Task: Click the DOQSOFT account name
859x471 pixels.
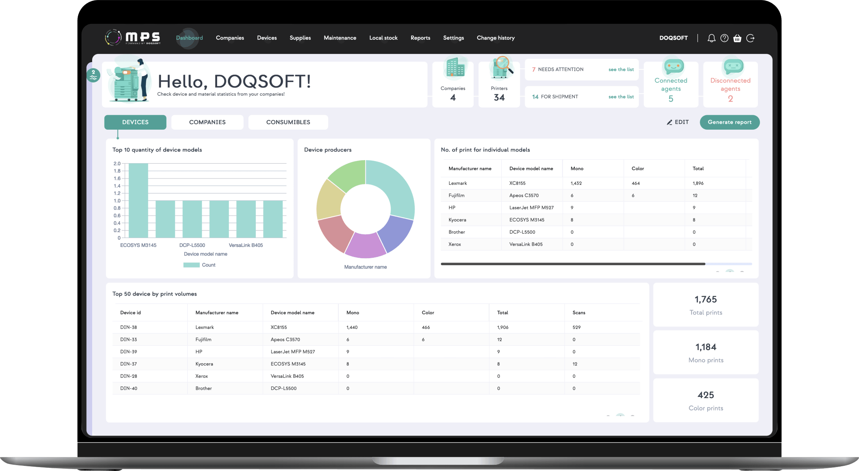Action: coord(674,38)
